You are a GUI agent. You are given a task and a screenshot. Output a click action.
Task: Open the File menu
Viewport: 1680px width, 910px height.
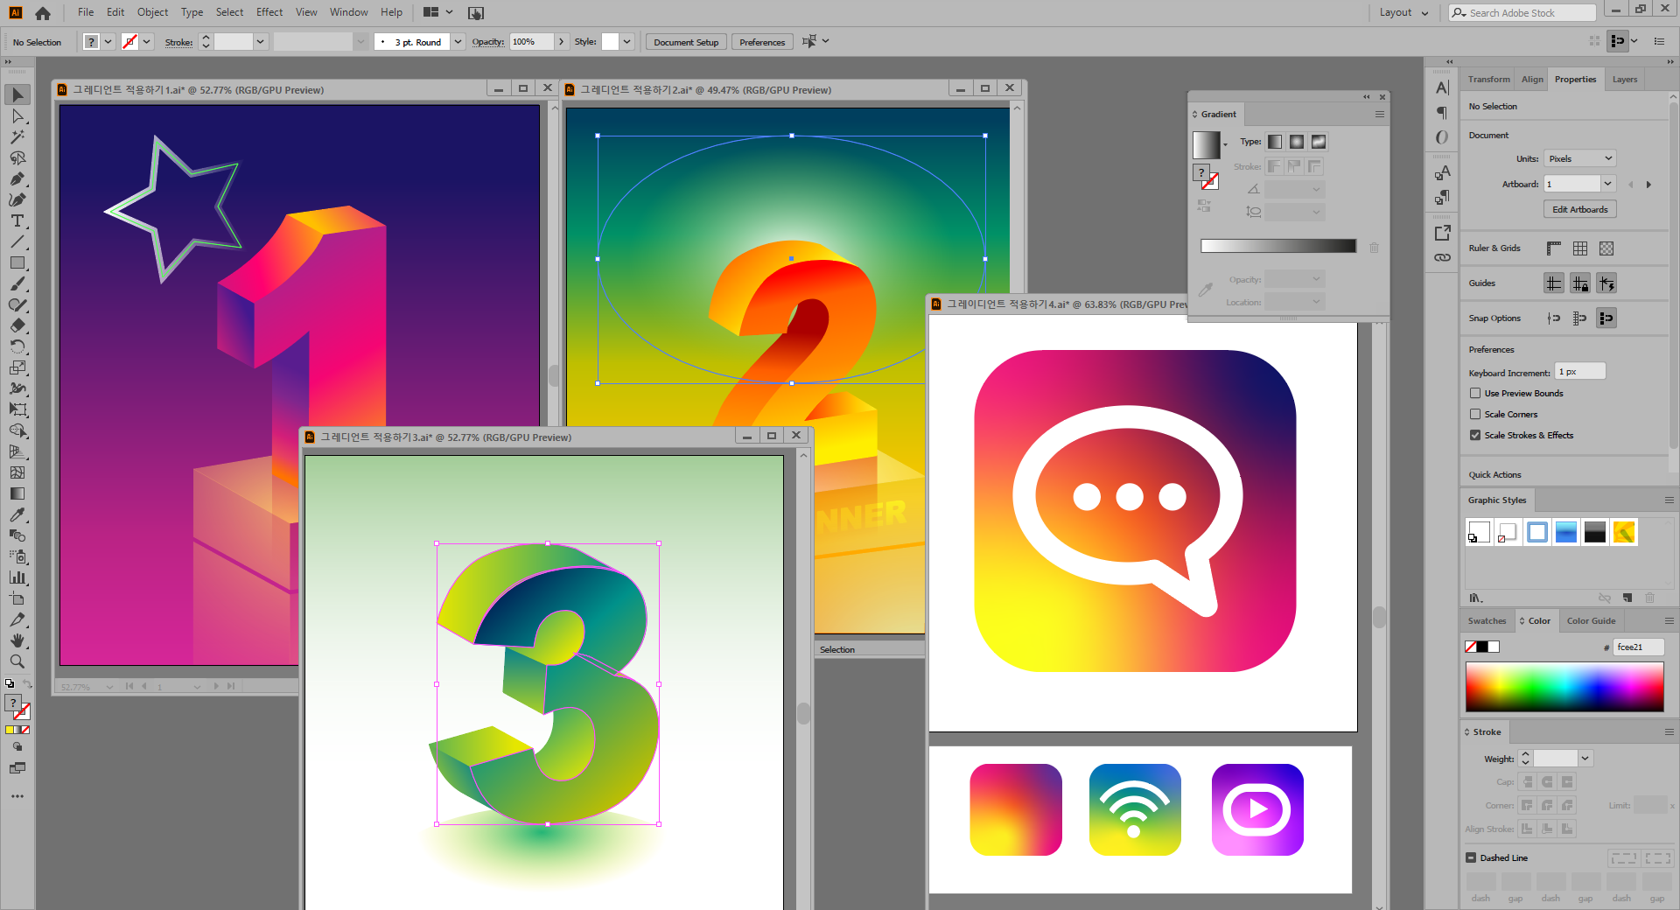point(86,12)
